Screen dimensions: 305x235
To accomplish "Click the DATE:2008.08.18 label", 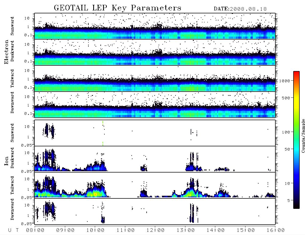I will 240,9.
